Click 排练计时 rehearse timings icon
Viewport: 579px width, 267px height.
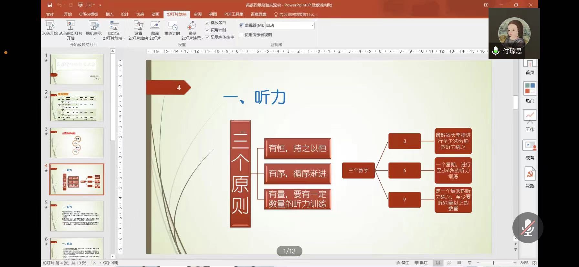coord(172,26)
